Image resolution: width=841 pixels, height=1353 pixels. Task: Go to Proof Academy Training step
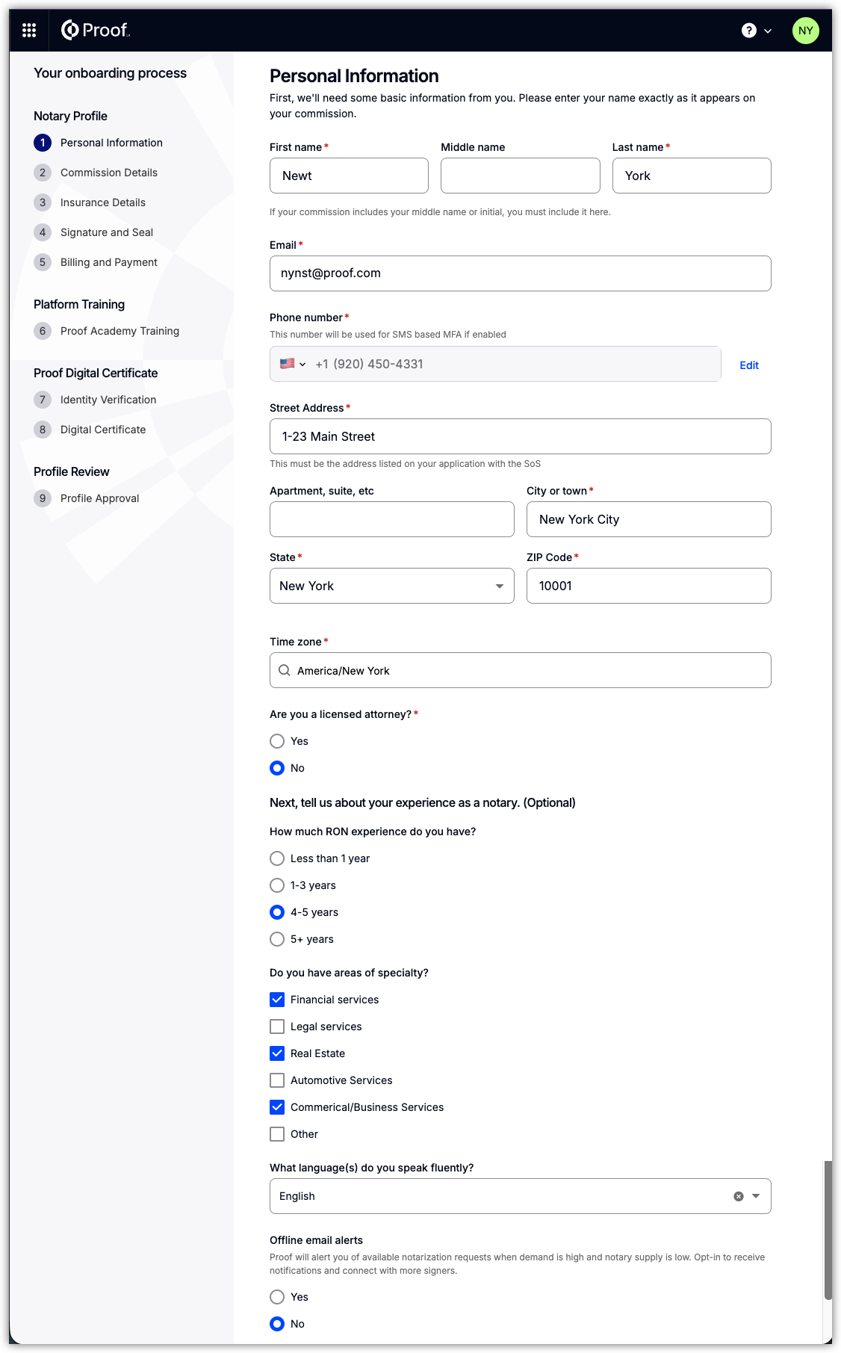[120, 331]
